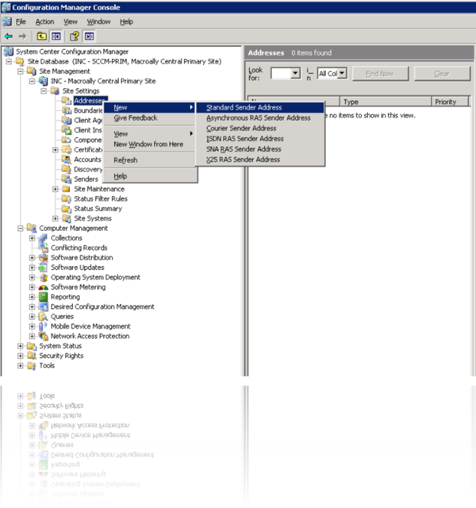The height and width of the screenshot is (508, 476).
Task: Click the Conflicting Records node icon
Action: 44,248
